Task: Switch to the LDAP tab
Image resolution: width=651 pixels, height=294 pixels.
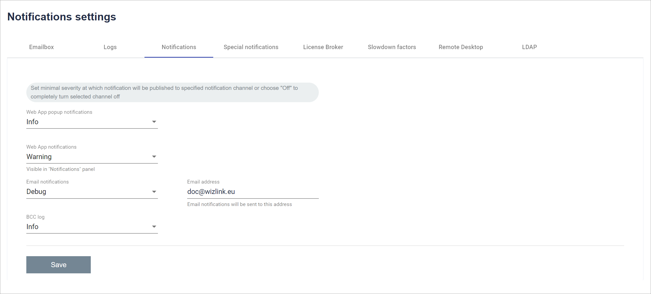Action: click(529, 47)
